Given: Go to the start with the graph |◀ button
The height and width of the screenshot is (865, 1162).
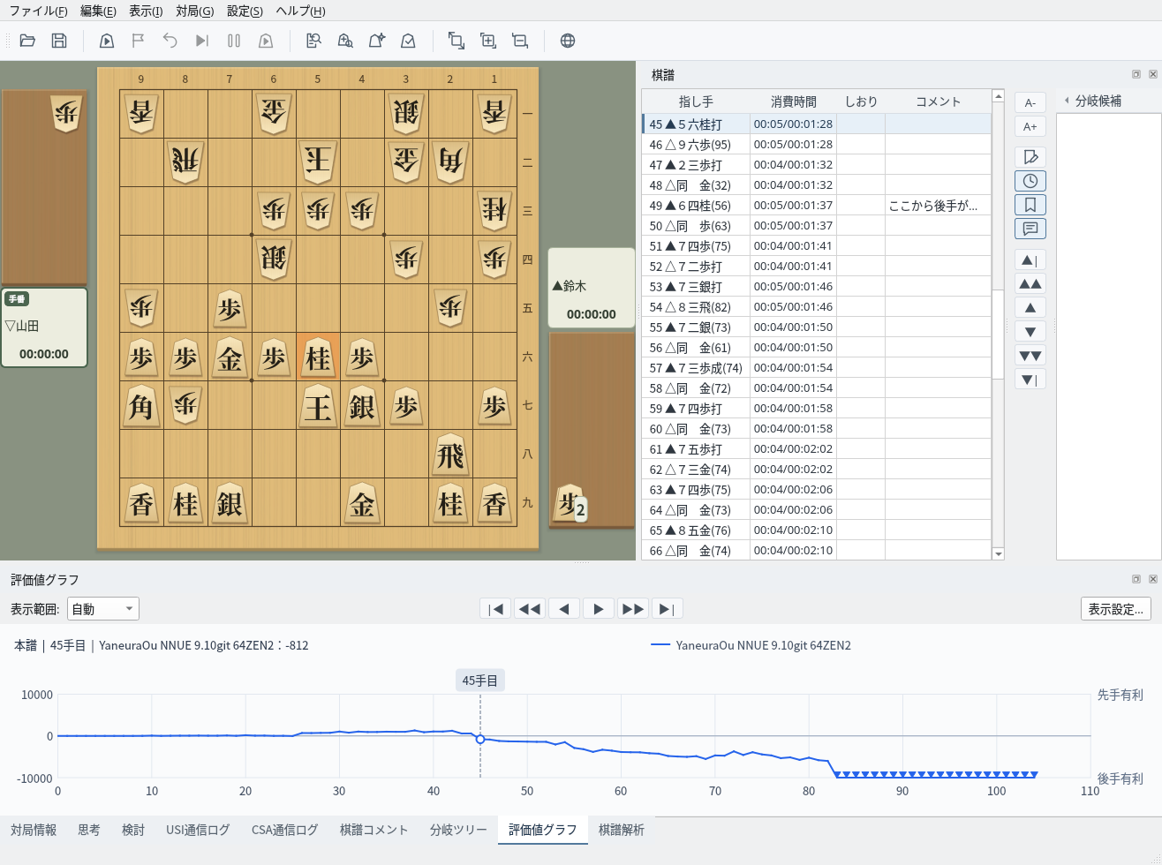Looking at the screenshot, I should 495,609.
